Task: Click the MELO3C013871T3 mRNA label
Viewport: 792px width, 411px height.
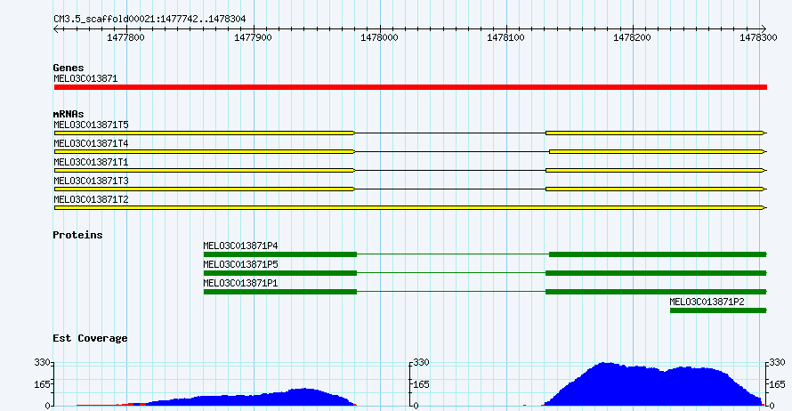Action: 91,181
